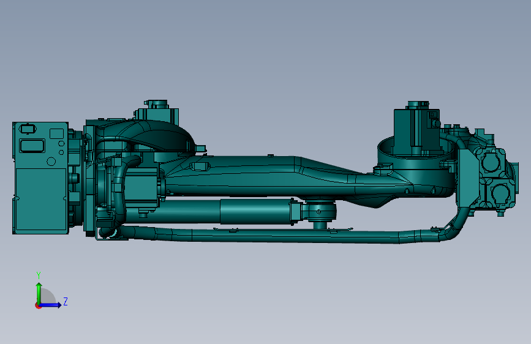Select the gray plane quadrant of the triad
This screenshot has height=344, width=531.
(x=47, y=296)
